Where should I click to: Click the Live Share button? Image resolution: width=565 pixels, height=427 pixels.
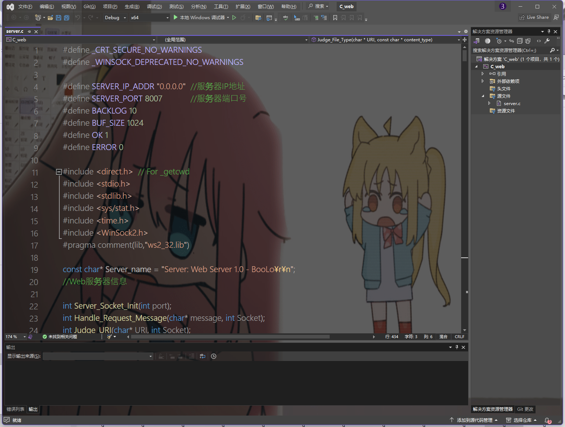pos(534,17)
